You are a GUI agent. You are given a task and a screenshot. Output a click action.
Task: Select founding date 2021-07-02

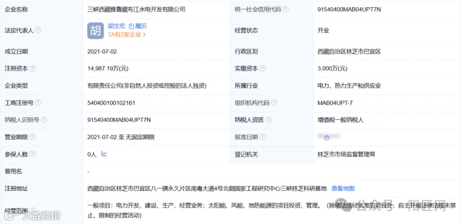click(x=102, y=52)
